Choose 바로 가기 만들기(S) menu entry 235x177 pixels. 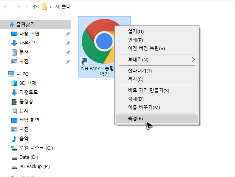(x=148, y=91)
